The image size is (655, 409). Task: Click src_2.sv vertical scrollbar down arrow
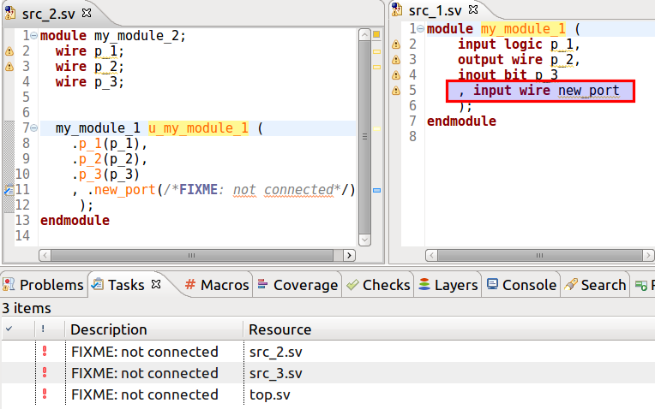(x=364, y=240)
